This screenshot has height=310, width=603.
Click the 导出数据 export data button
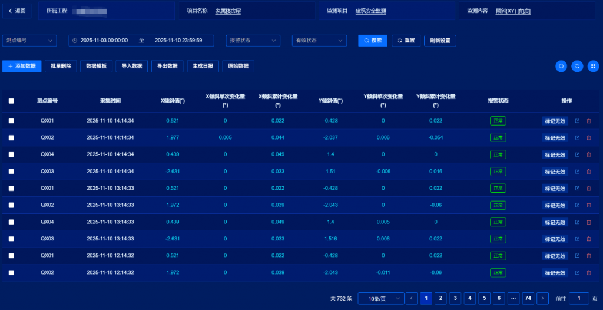coord(167,66)
